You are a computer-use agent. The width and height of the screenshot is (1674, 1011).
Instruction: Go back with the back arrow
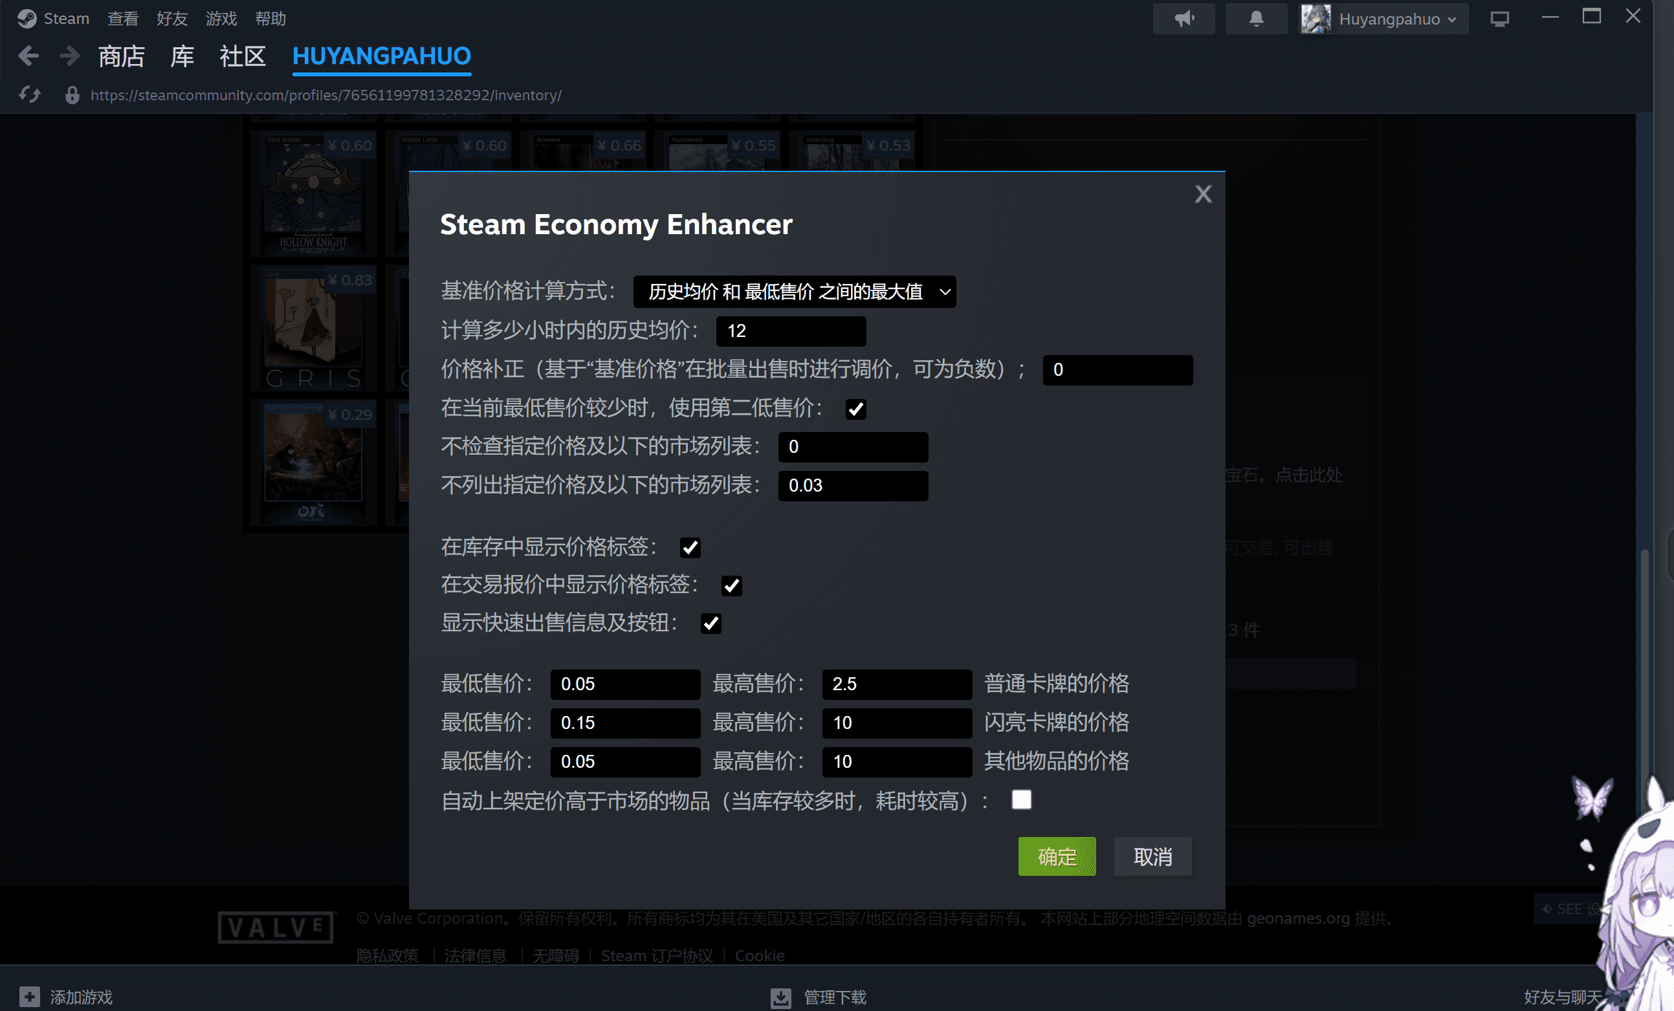pos(28,56)
